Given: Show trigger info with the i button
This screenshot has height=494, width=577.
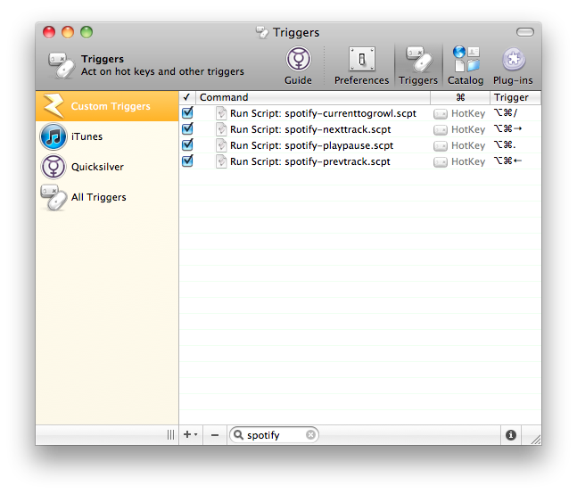Looking at the screenshot, I should click(x=511, y=435).
